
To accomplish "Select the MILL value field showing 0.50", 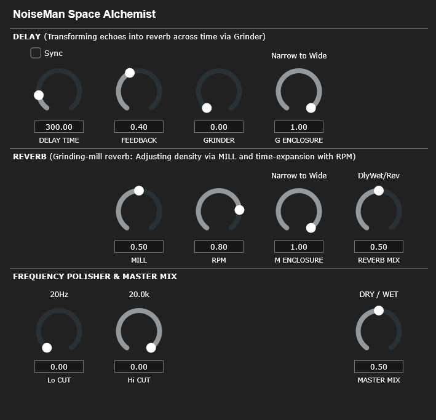I will coord(139,247).
